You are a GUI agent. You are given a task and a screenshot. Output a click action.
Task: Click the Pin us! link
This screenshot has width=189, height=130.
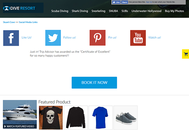pyautogui.click(x=112, y=37)
